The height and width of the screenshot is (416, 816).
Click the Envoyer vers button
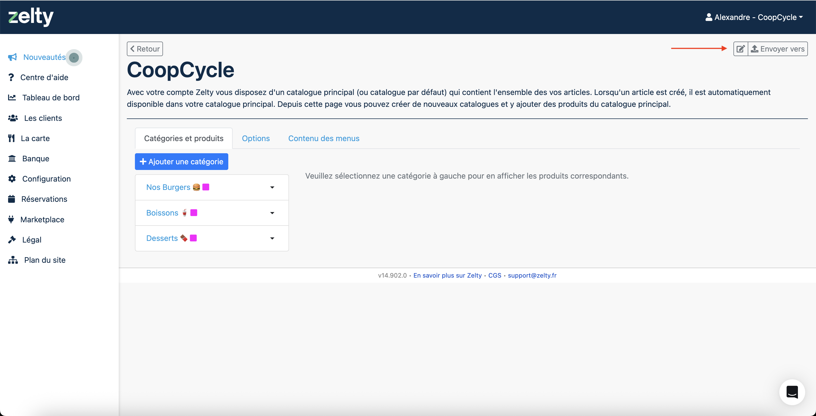(778, 49)
